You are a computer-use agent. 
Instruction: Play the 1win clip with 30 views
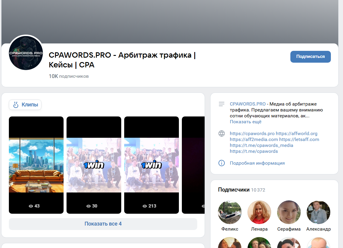pyautogui.click(x=94, y=165)
